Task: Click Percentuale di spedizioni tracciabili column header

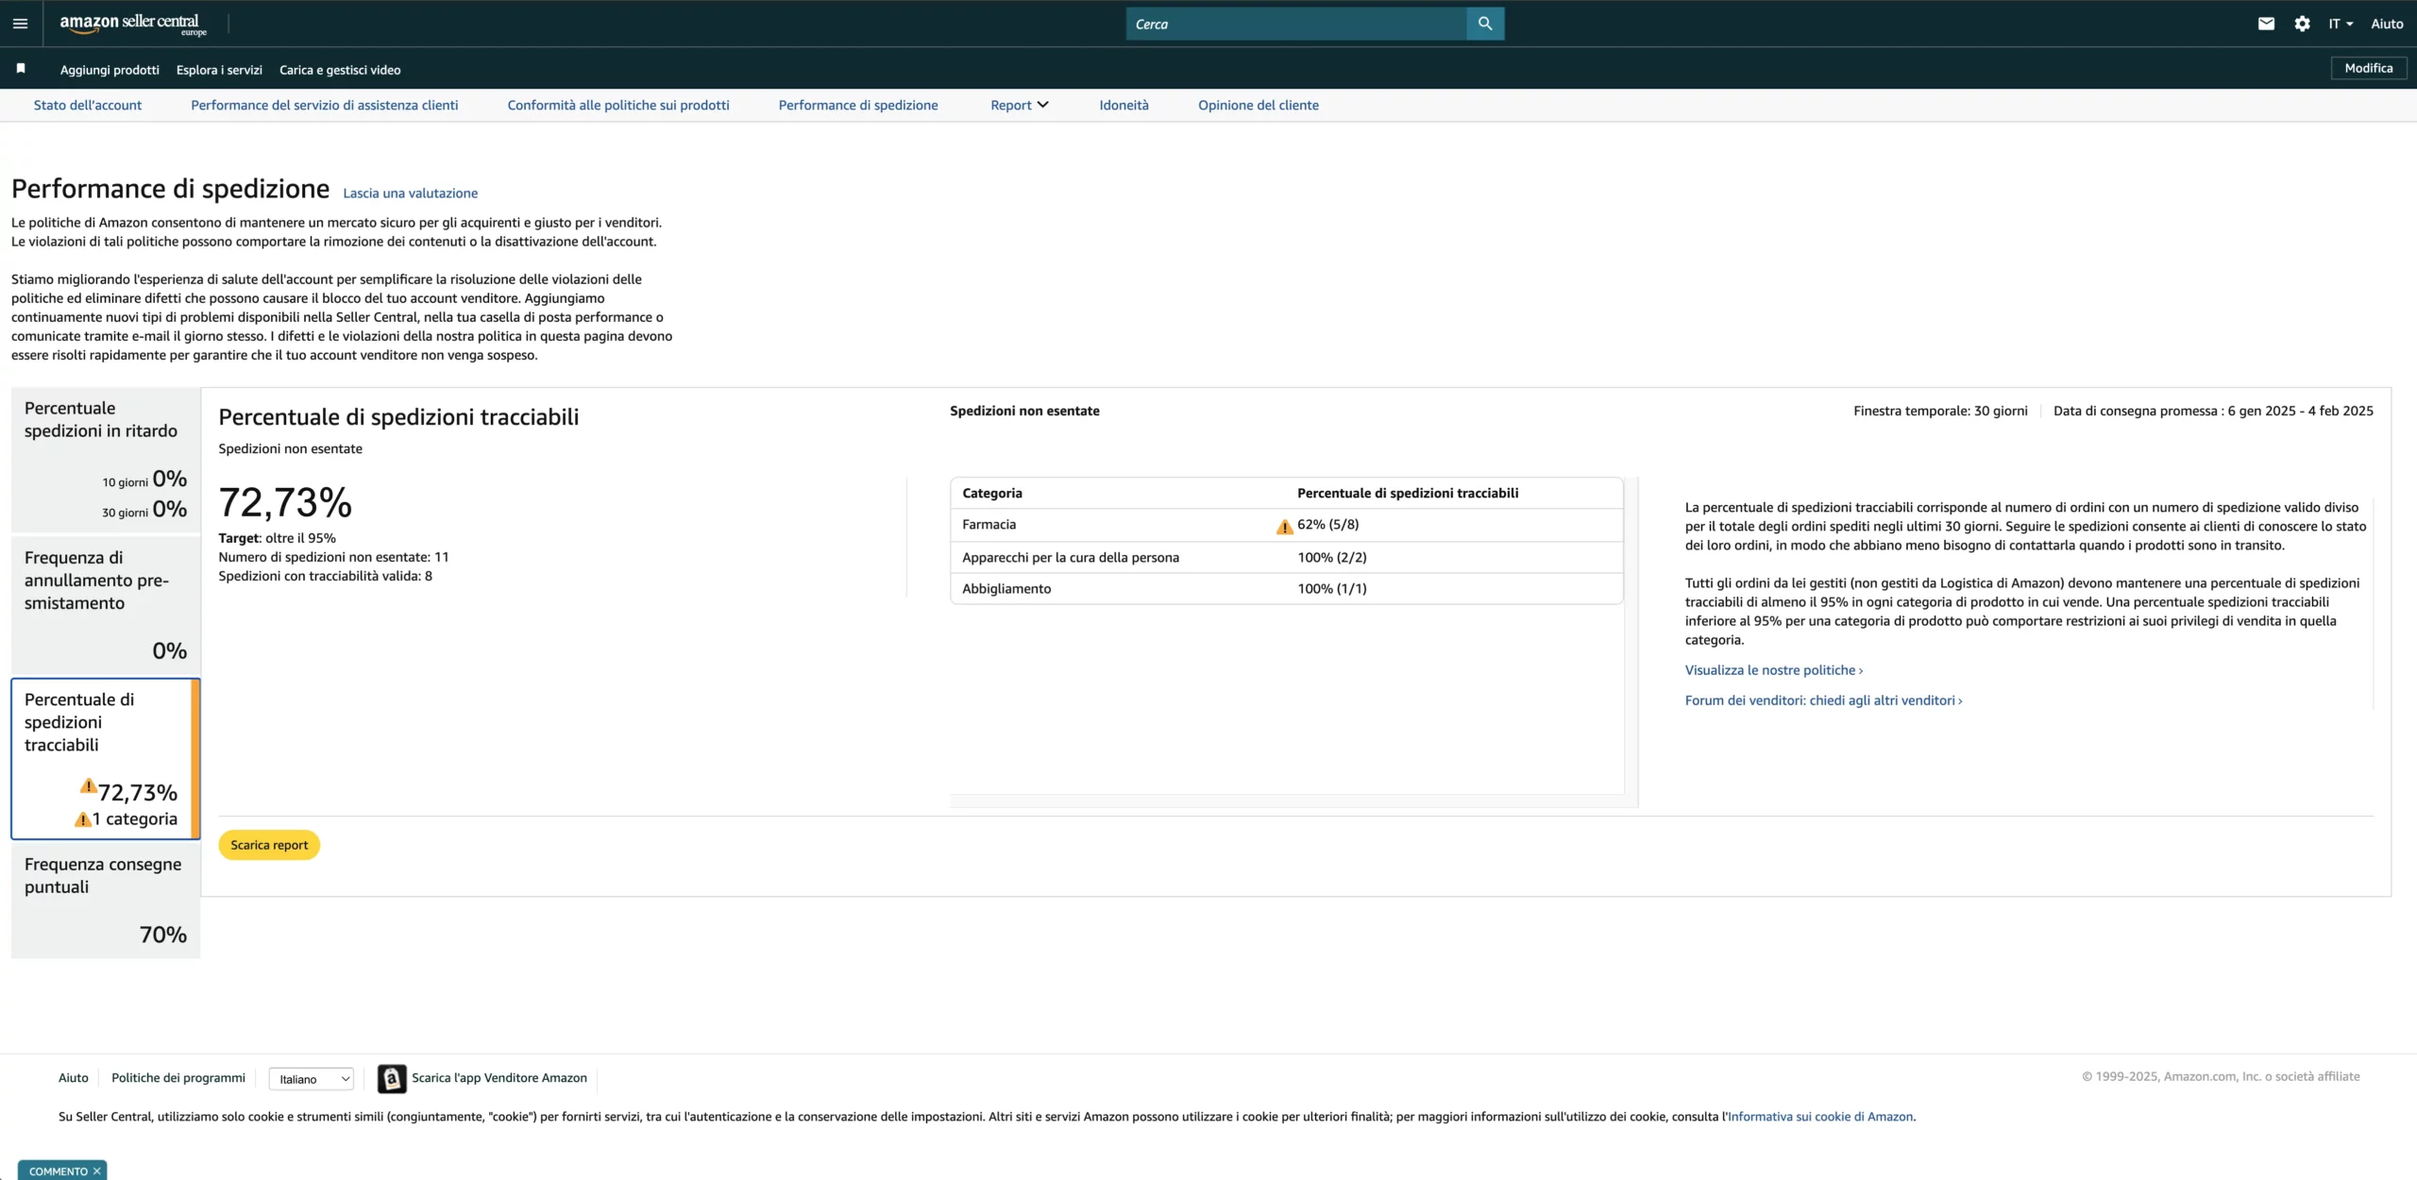Action: pos(1408,493)
